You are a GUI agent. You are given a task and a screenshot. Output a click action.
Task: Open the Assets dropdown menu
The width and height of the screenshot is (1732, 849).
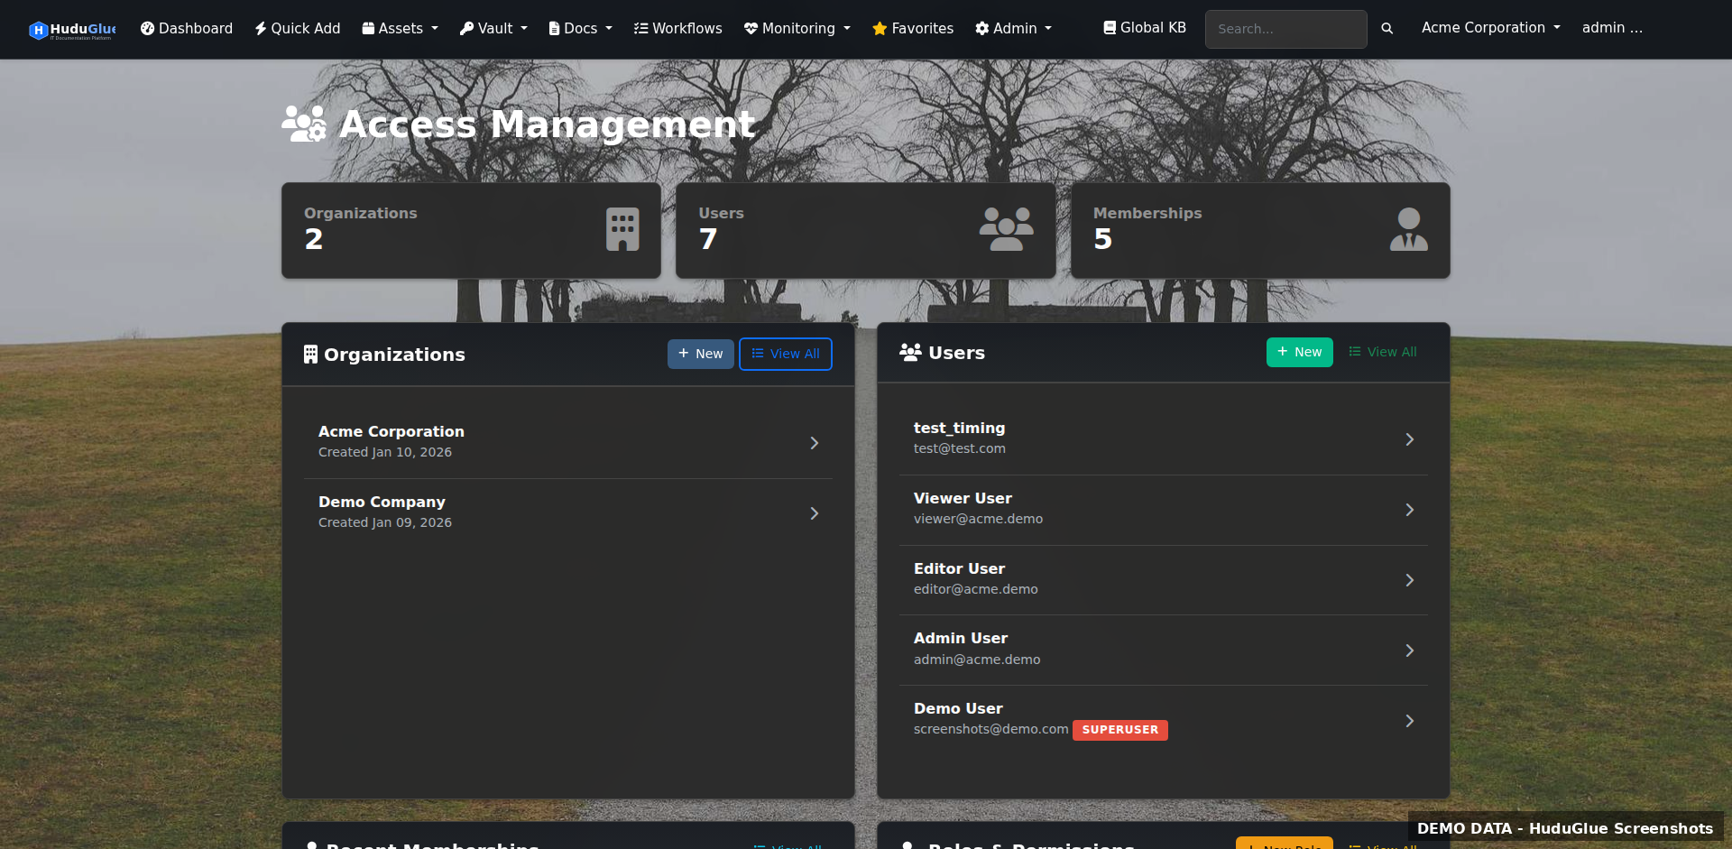pos(400,28)
